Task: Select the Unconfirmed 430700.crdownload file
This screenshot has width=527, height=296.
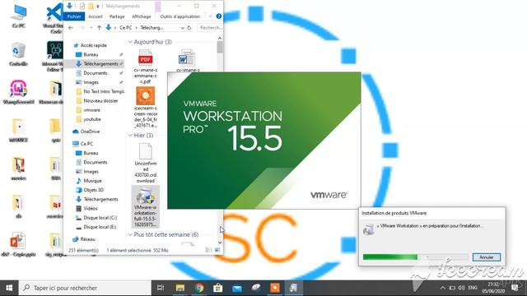Action: pyautogui.click(x=145, y=164)
